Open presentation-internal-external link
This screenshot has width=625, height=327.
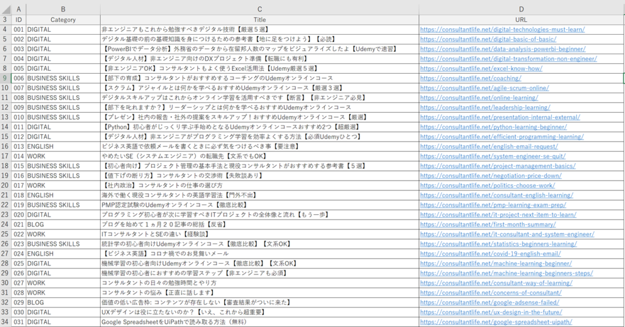coord(500,117)
